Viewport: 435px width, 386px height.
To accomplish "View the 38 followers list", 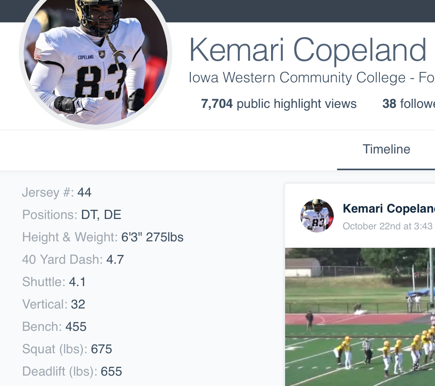I will pos(408,103).
